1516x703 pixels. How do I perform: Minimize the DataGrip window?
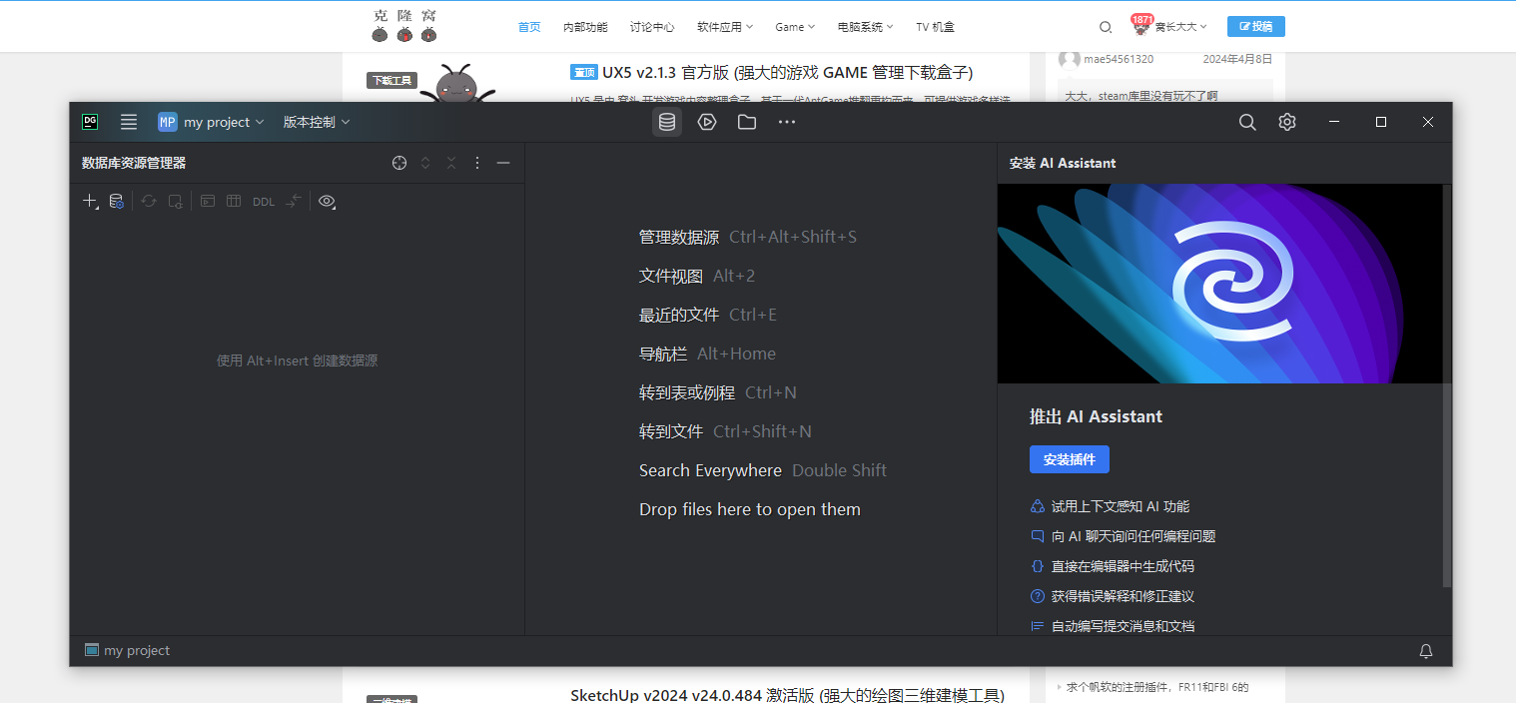tap(1334, 122)
